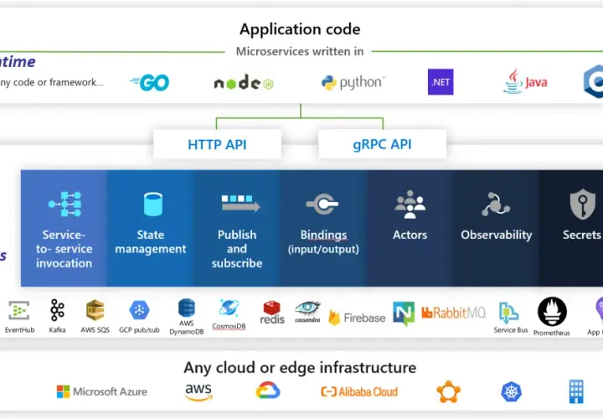This screenshot has height=419, width=603.
Task: Click the Prometheus label text
Action: coord(551,333)
